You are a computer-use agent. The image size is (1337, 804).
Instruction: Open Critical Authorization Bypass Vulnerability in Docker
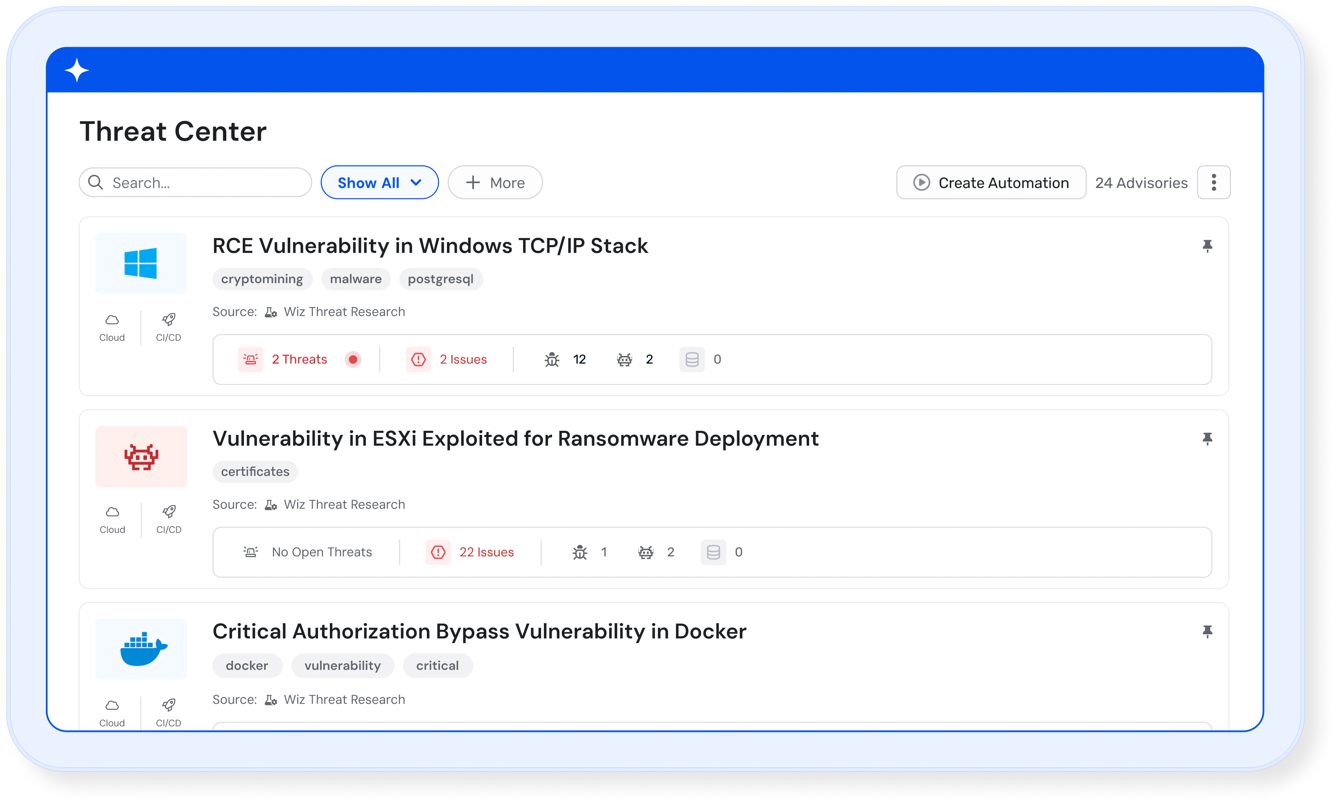479,631
